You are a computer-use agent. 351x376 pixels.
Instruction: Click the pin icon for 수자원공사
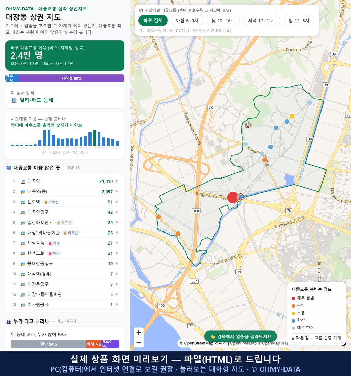coord(117,305)
